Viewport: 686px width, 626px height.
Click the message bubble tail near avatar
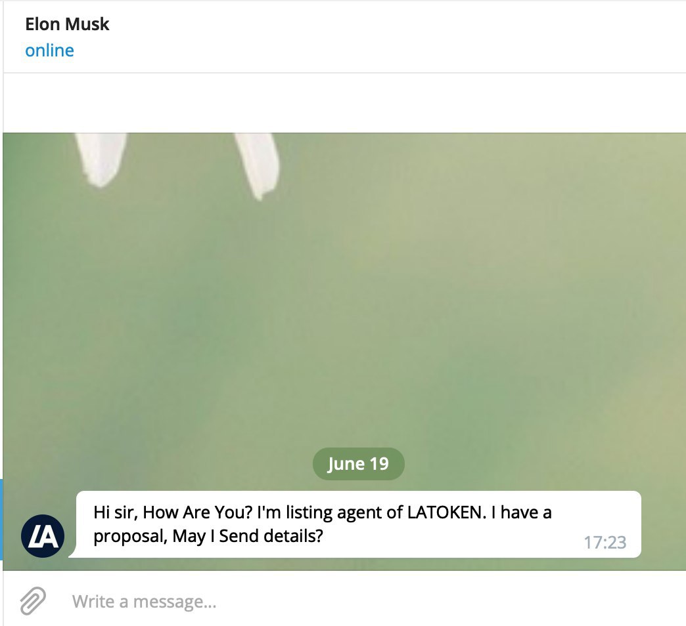point(73,553)
